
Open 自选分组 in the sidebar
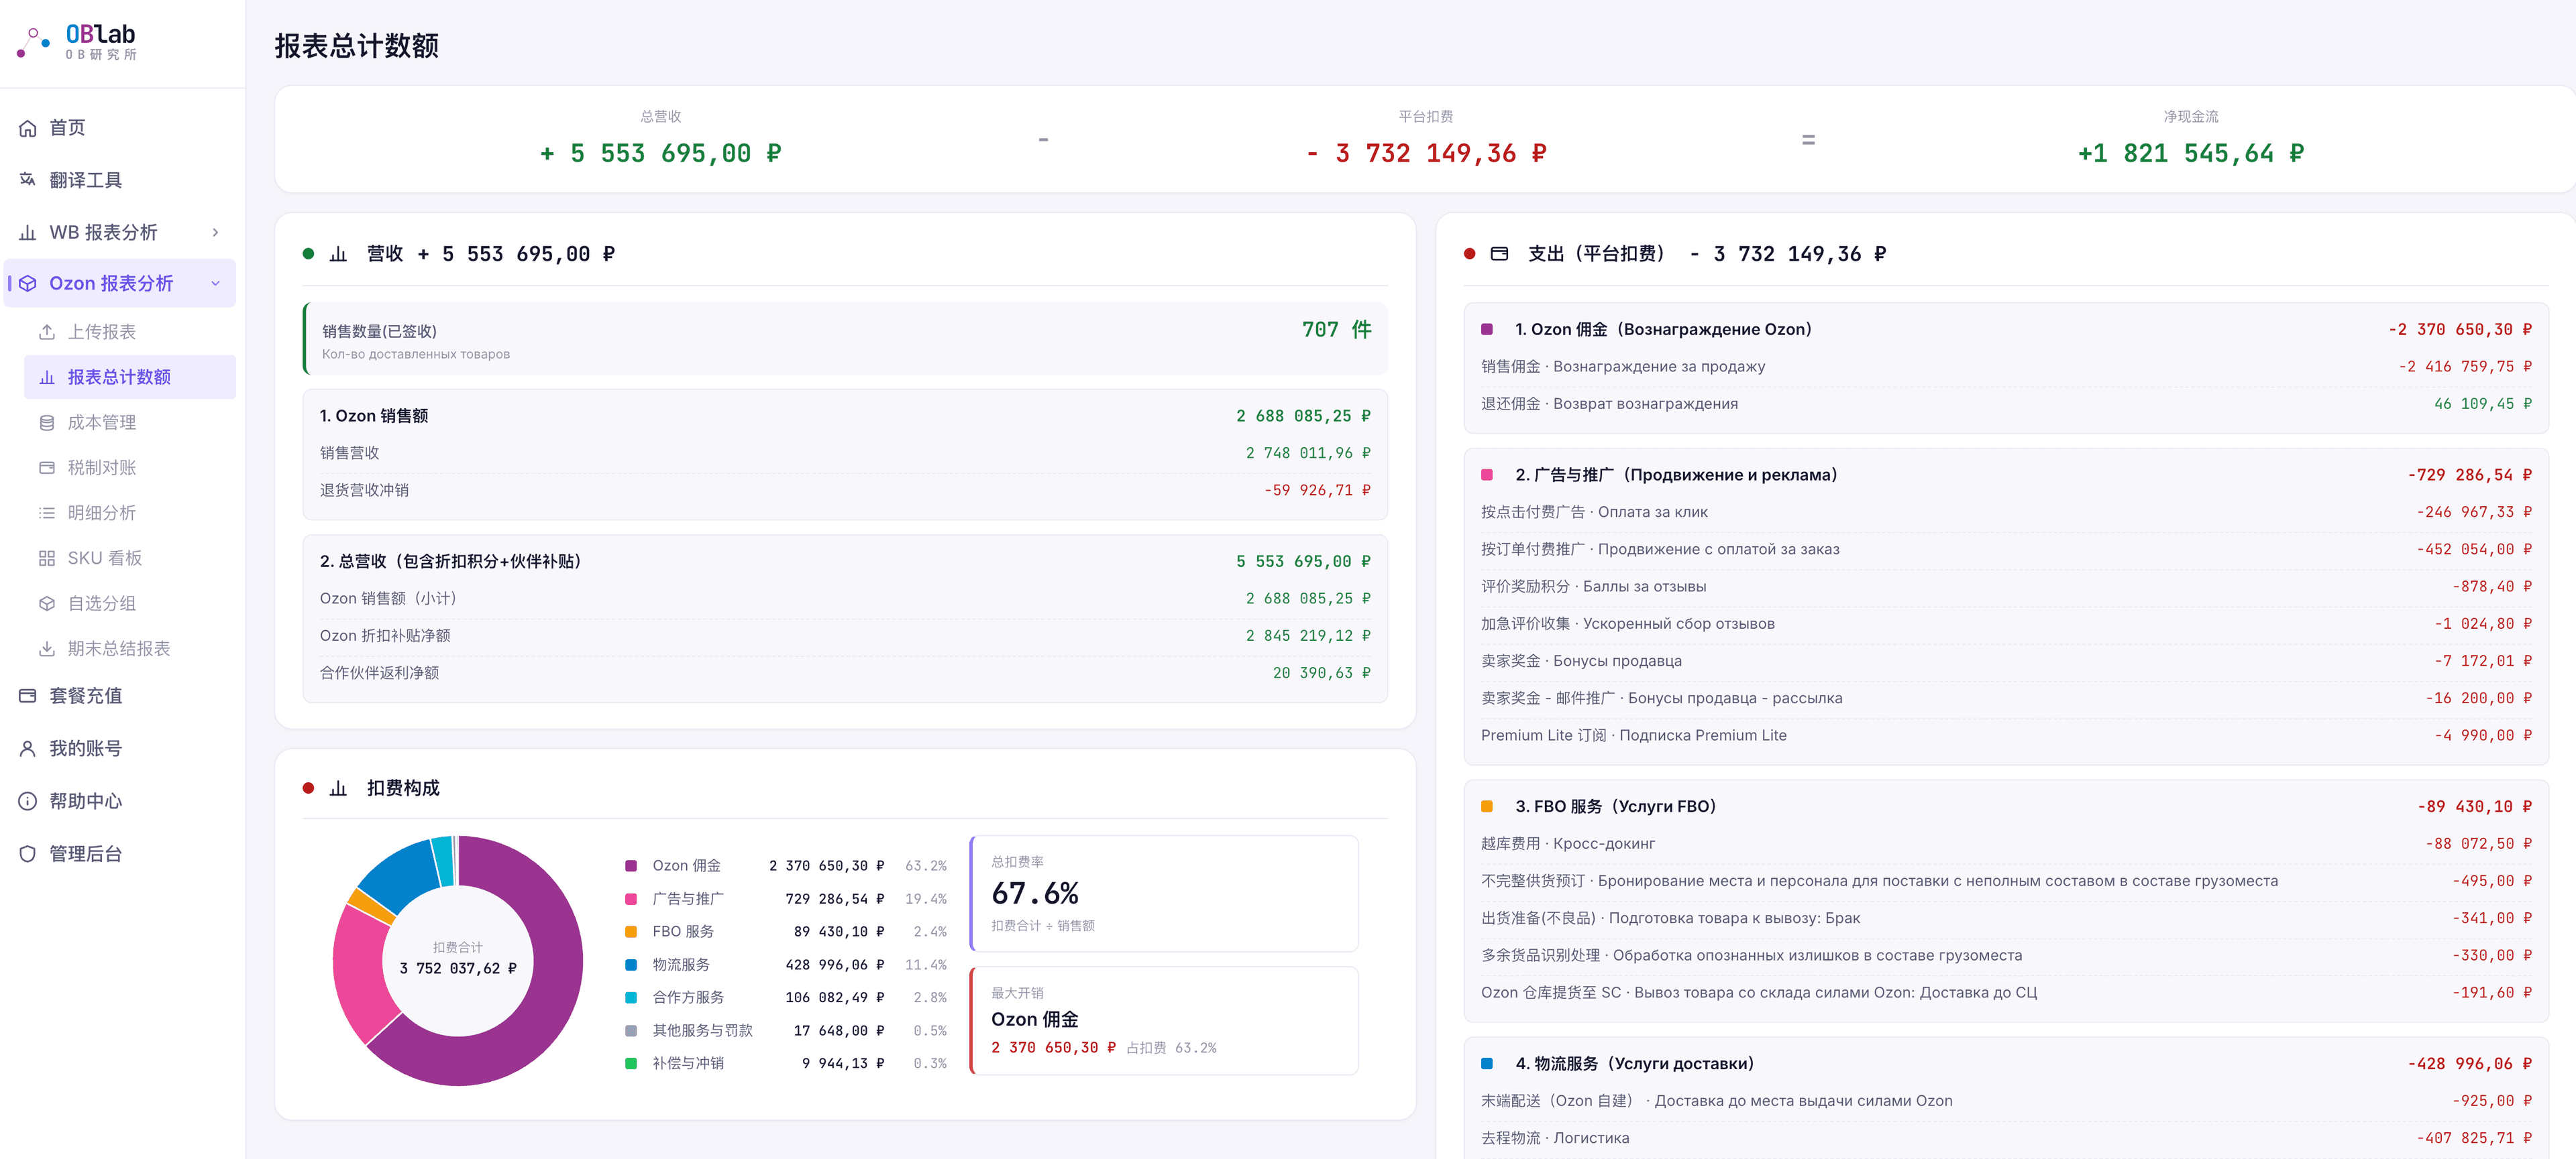coord(130,603)
